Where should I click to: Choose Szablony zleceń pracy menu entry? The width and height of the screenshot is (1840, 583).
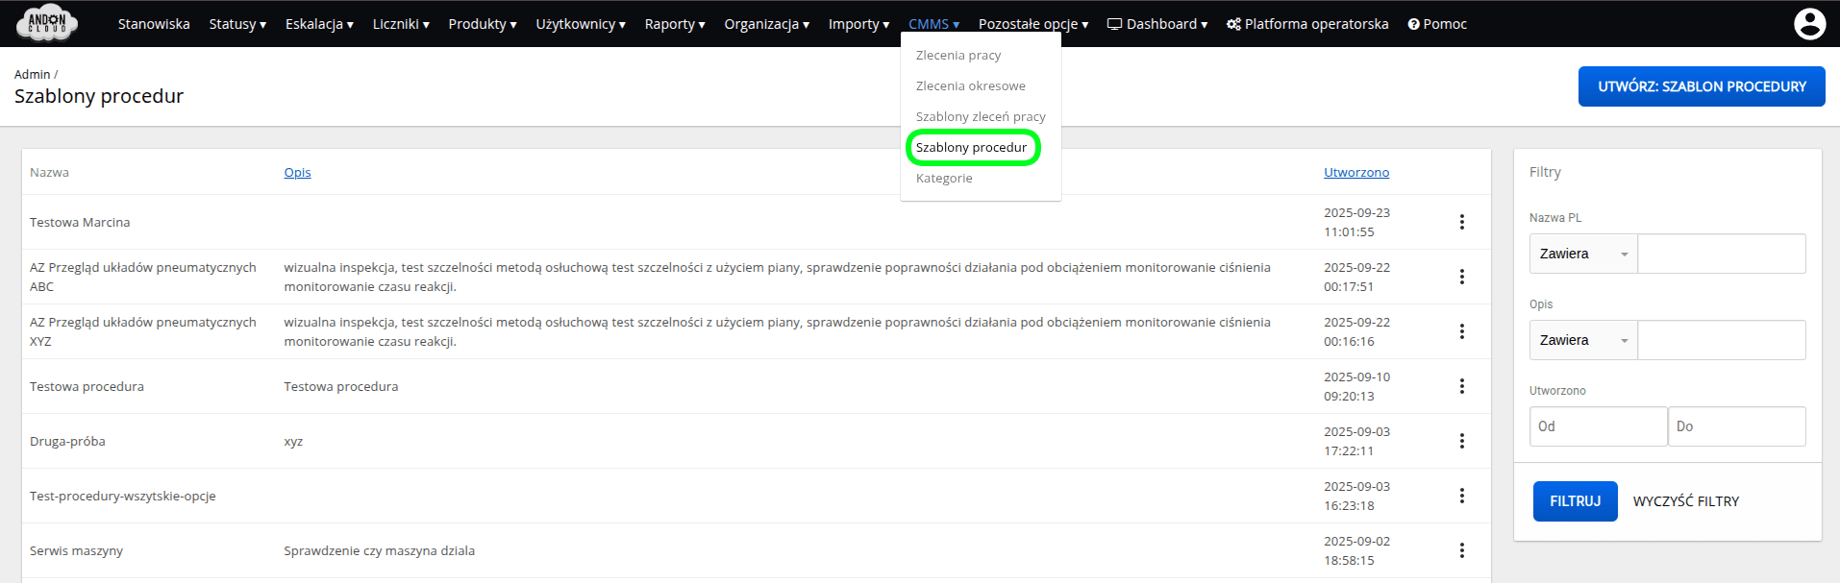tap(981, 116)
